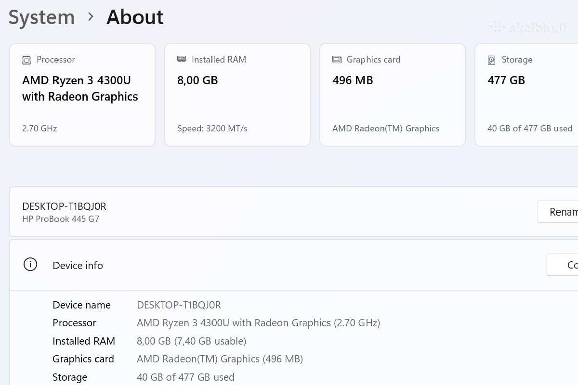Click the breadcrumb chevron after System
This screenshot has width=578, height=385.
tap(91, 17)
